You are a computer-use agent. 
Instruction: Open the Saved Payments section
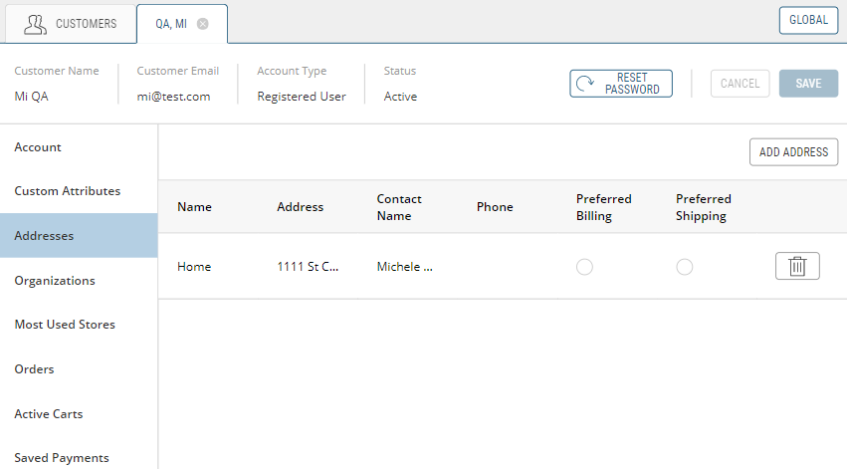click(62, 458)
